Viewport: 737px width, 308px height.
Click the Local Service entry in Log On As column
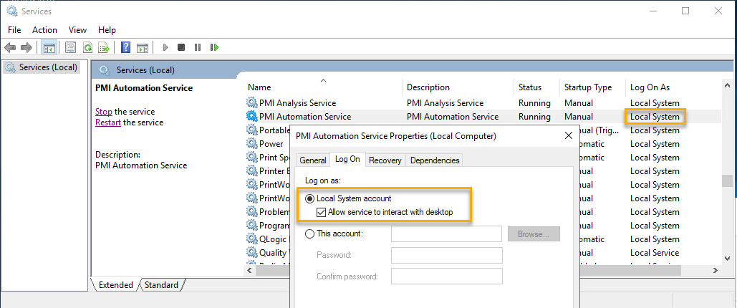click(x=655, y=253)
